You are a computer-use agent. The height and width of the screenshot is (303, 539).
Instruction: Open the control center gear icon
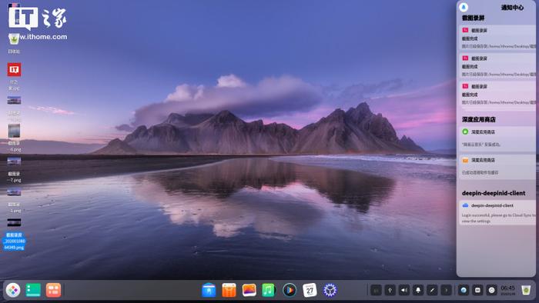point(330,290)
